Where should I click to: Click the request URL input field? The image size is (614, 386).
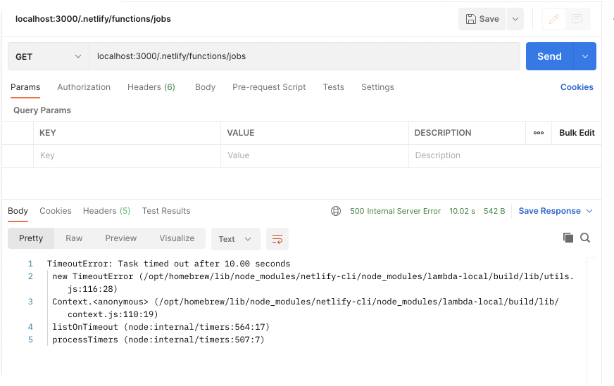pyautogui.click(x=304, y=56)
